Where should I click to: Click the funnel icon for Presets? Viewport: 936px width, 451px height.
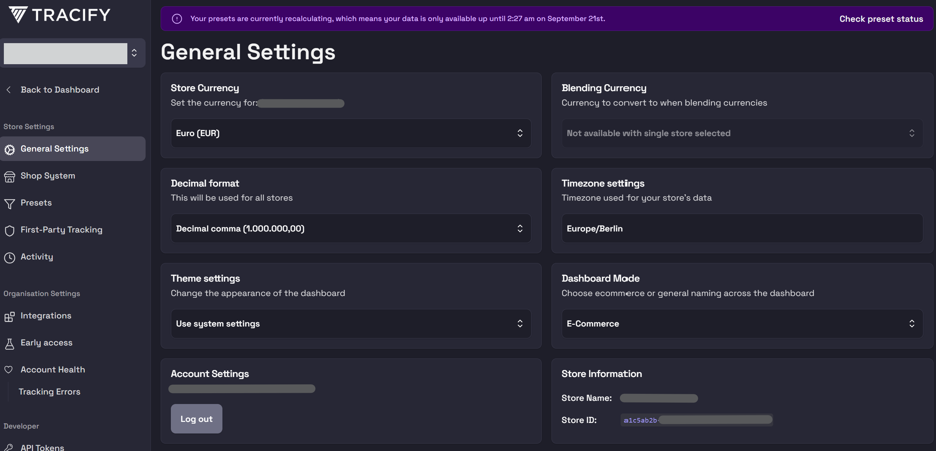[x=10, y=204]
